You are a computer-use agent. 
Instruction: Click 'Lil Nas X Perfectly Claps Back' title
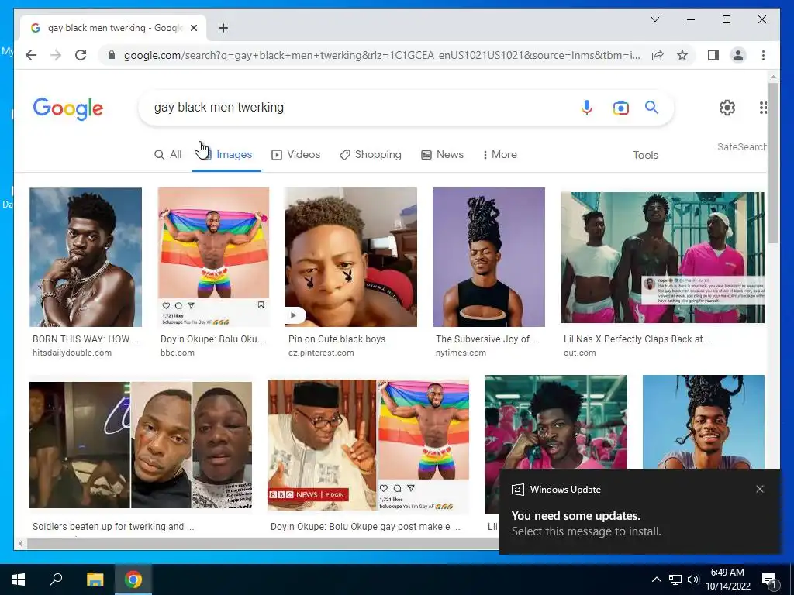639,339
